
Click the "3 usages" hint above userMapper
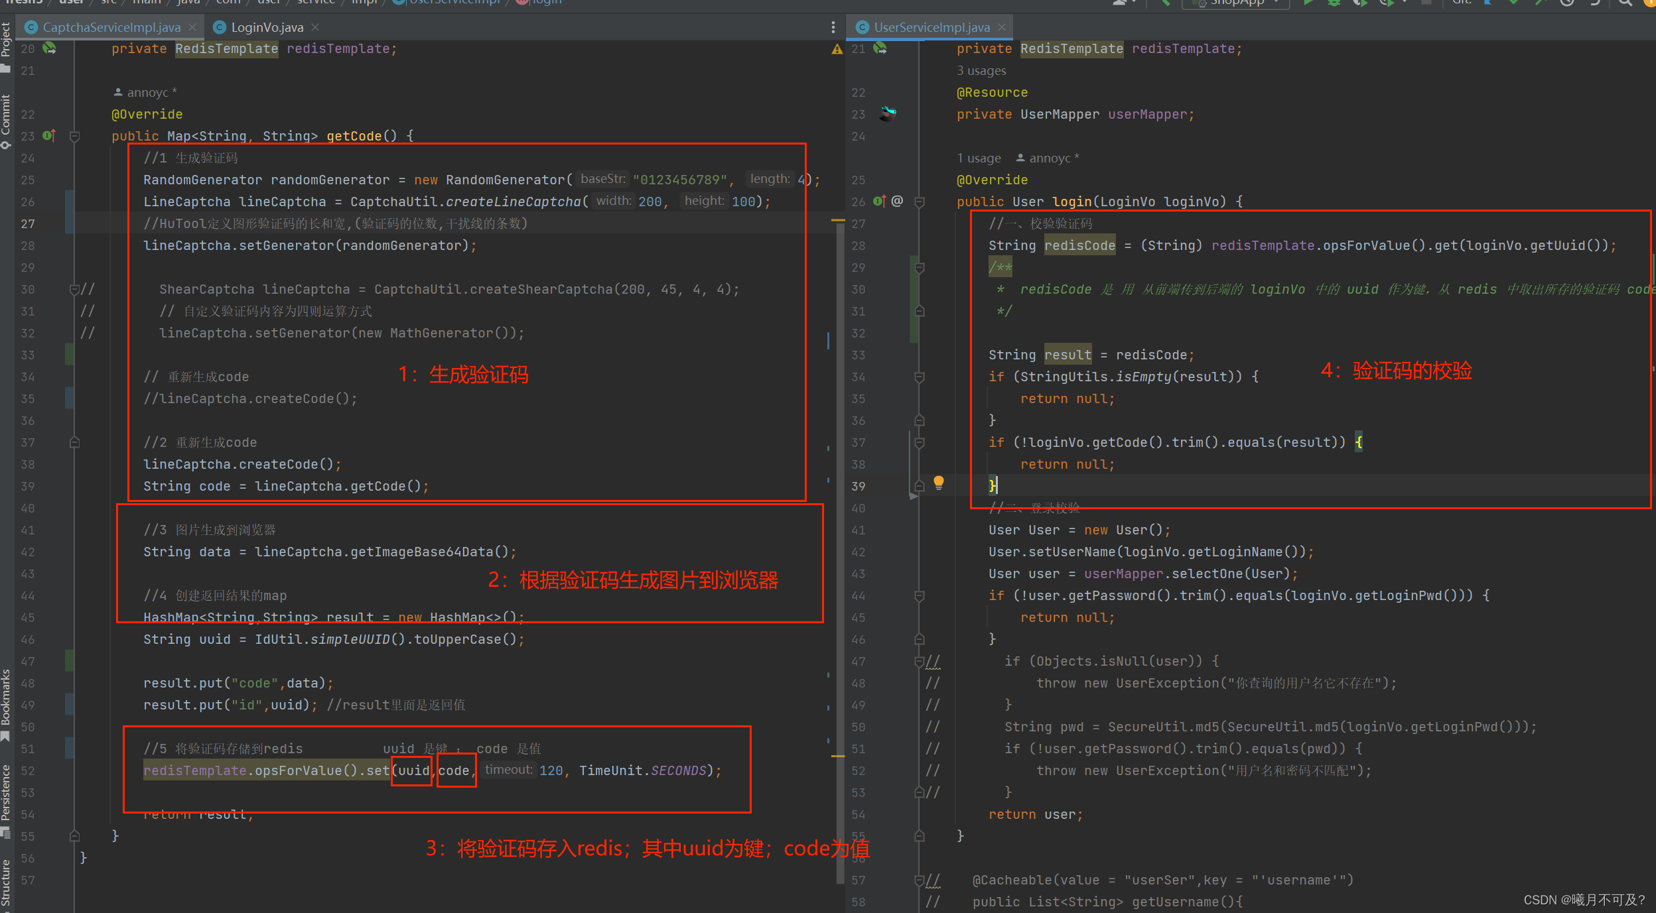981,71
